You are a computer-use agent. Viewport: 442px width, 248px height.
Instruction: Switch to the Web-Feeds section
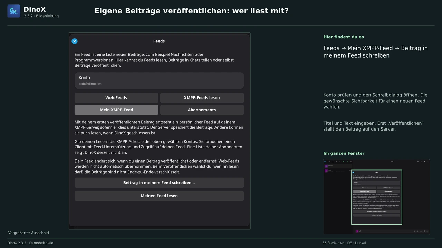point(116,98)
